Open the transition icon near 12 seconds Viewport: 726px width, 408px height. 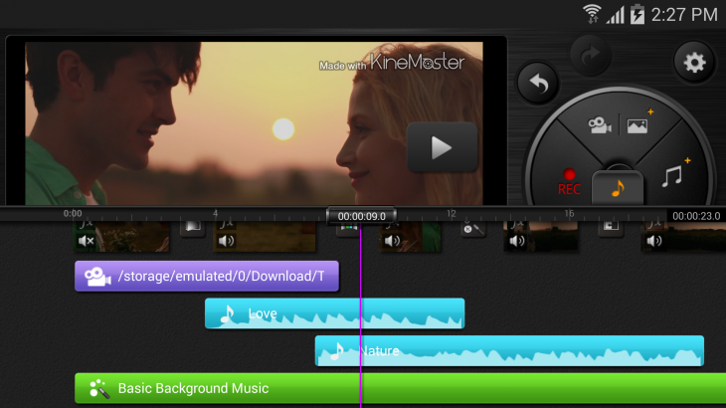(472, 230)
